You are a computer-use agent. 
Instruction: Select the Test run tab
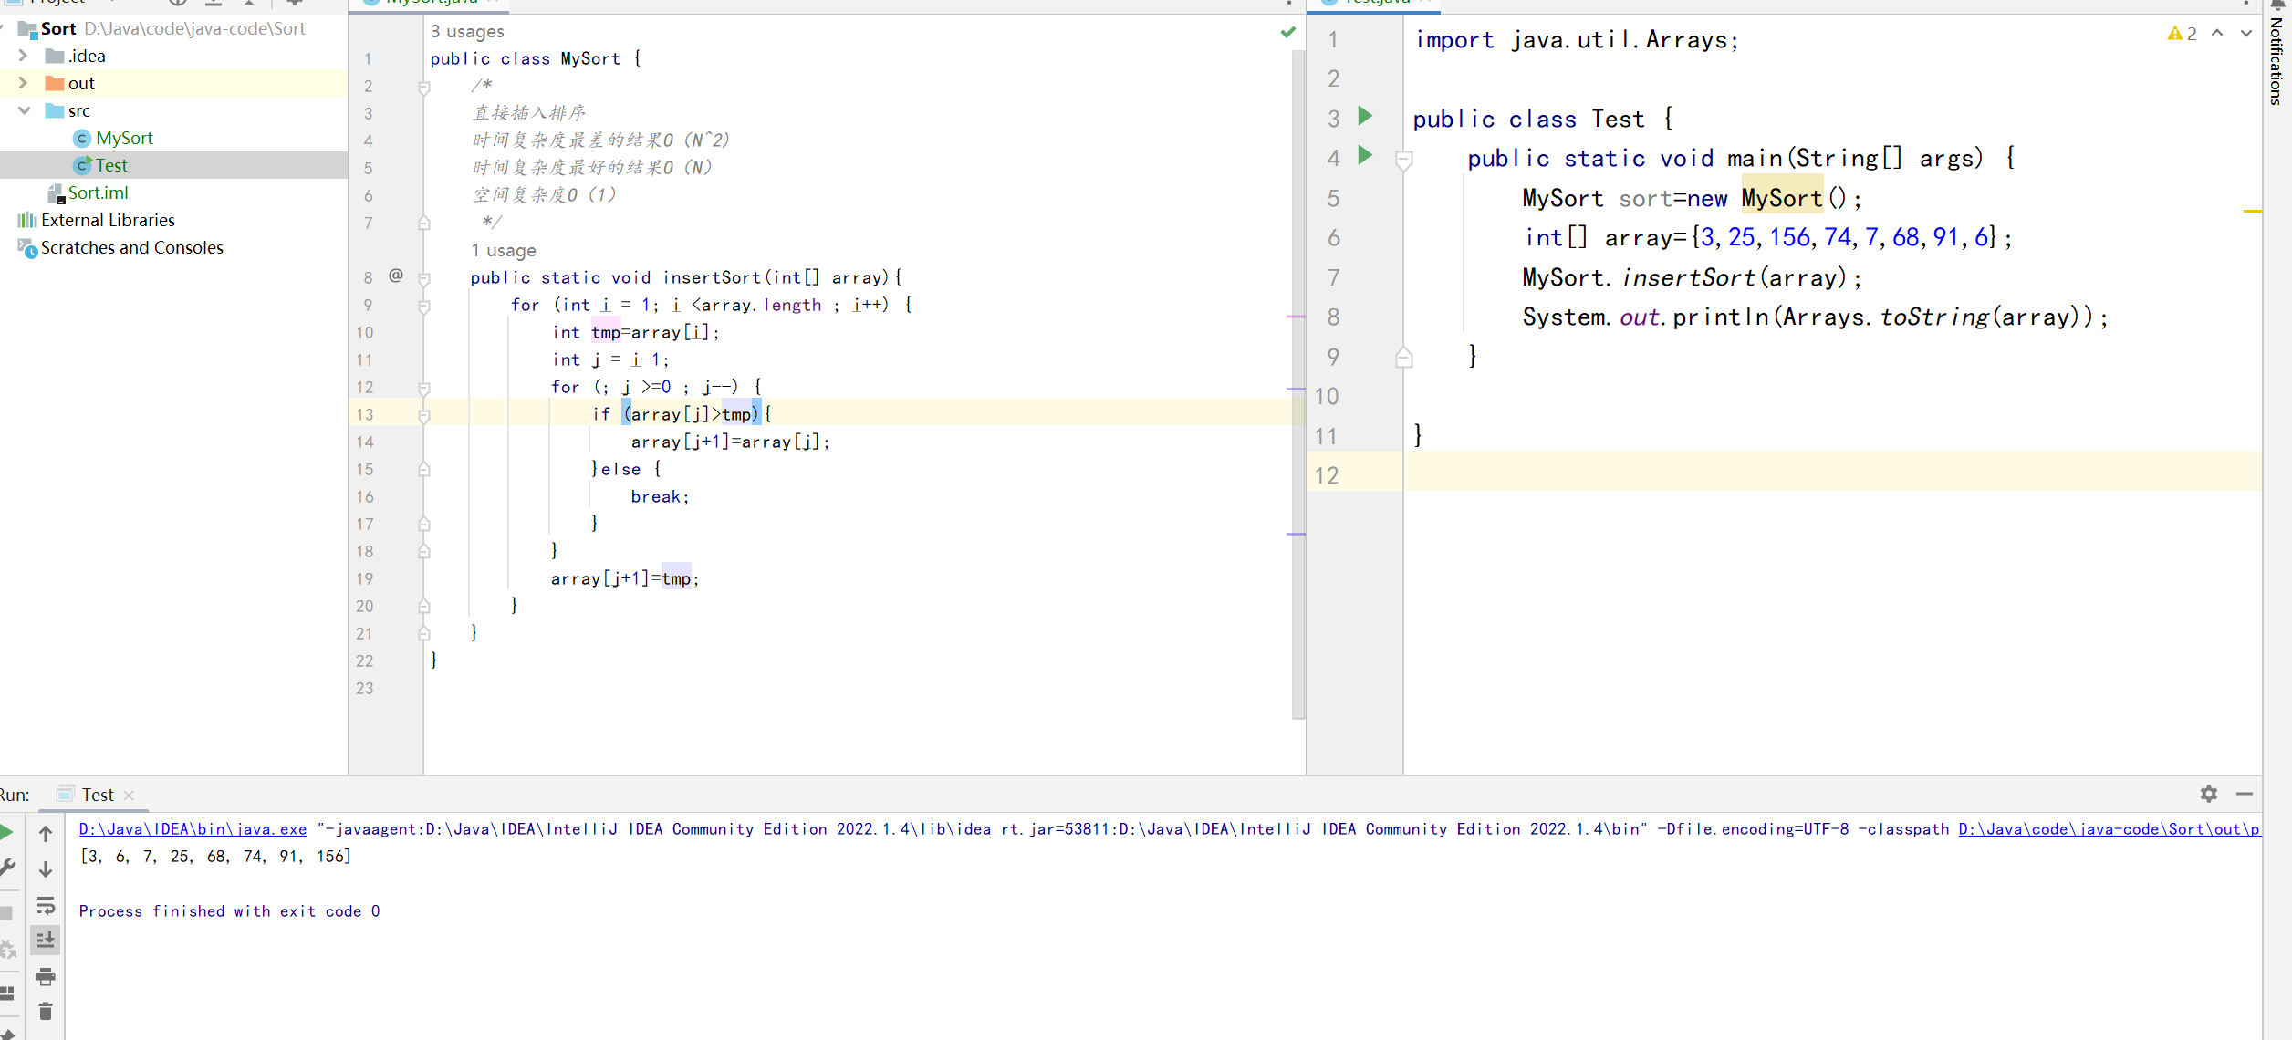pyautogui.click(x=97, y=795)
